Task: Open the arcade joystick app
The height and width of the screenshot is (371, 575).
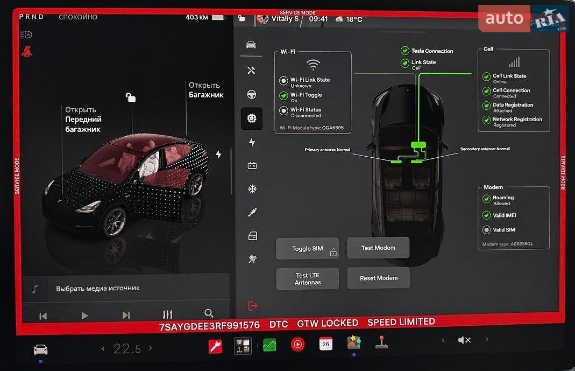Action: [x=381, y=342]
